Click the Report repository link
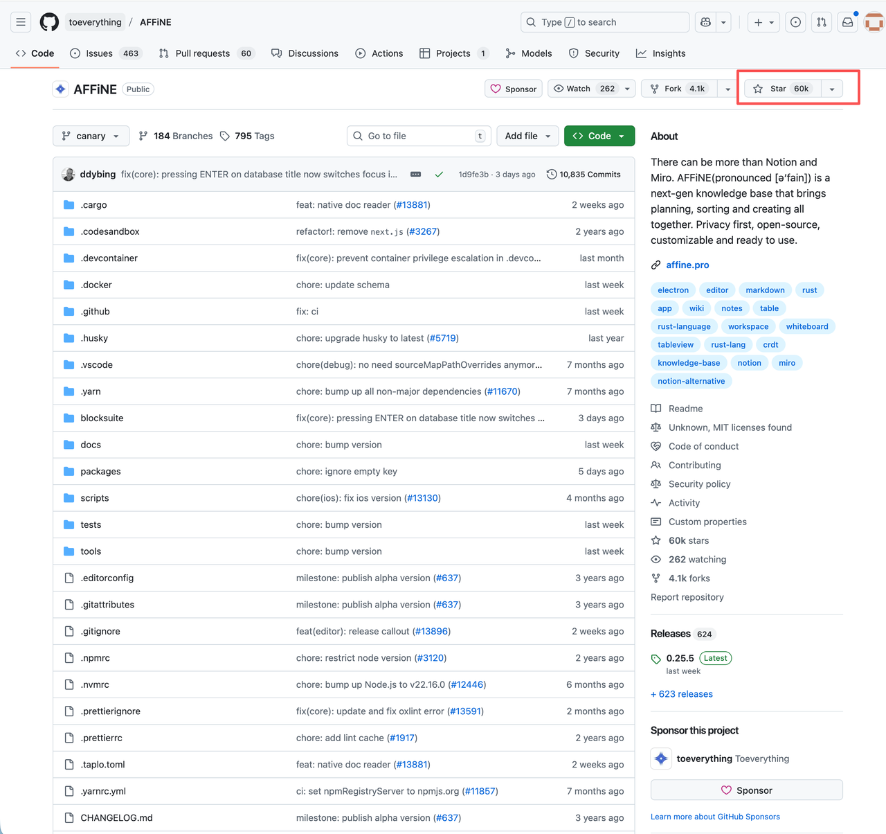The width and height of the screenshot is (886, 834). click(687, 597)
